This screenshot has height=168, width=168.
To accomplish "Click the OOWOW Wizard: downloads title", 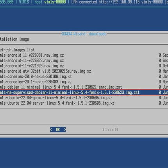I will click(84, 34).
